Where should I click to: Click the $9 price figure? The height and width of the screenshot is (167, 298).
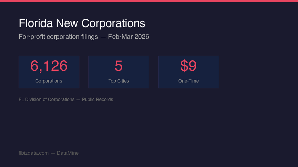(188, 66)
